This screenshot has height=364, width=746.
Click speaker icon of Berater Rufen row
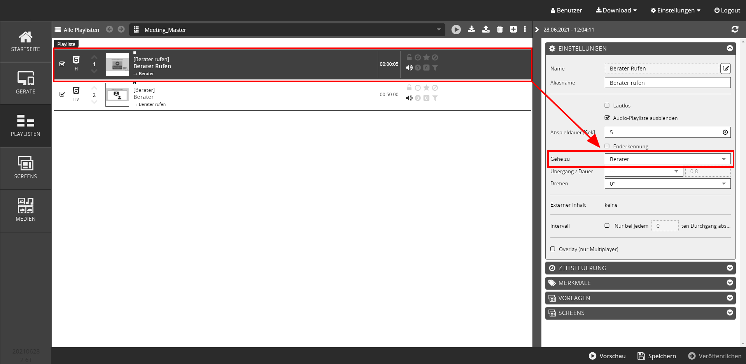point(409,68)
